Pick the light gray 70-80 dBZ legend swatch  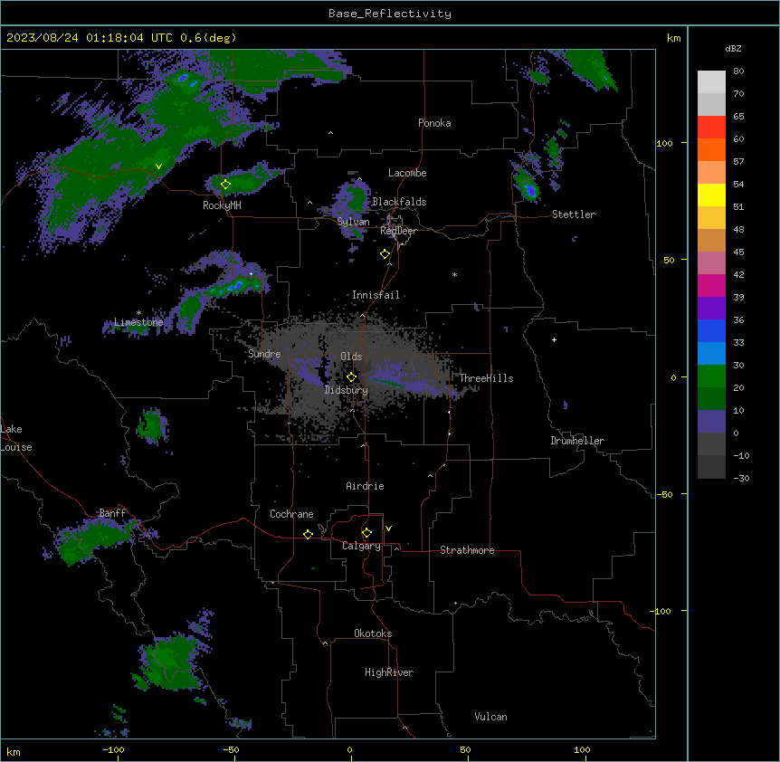pos(711,81)
